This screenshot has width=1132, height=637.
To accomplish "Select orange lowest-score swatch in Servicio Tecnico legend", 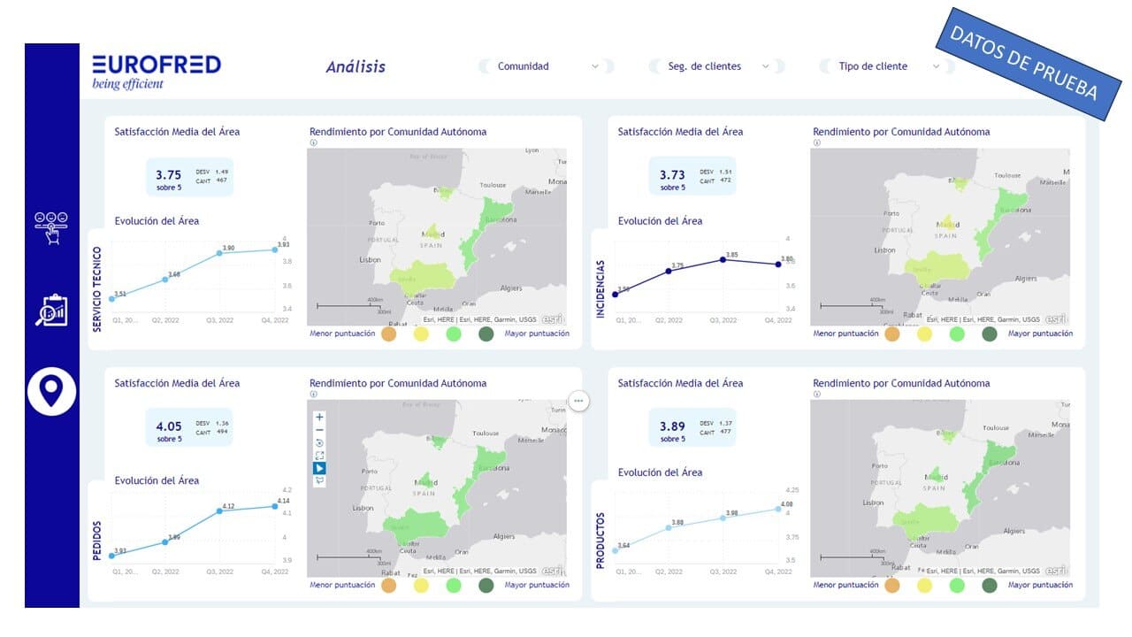I will (x=389, y=334).
